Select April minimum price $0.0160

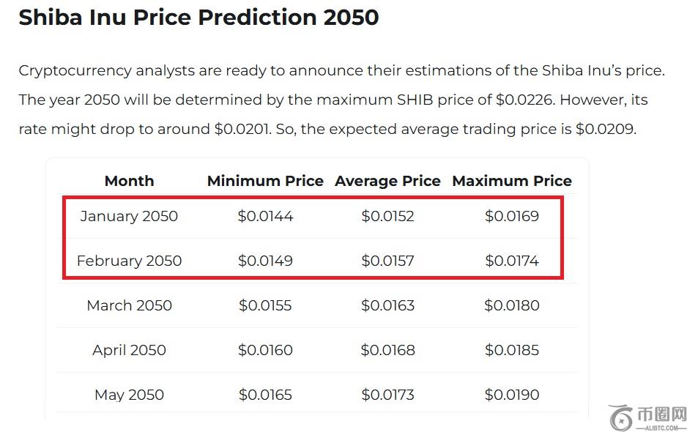[x=265, y=350]
